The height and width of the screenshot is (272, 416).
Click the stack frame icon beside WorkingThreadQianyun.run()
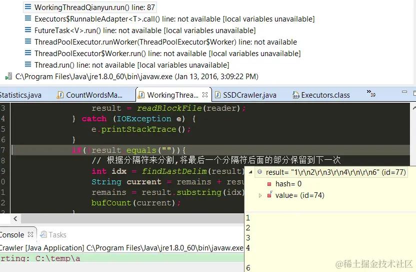[x=28, y=7]
